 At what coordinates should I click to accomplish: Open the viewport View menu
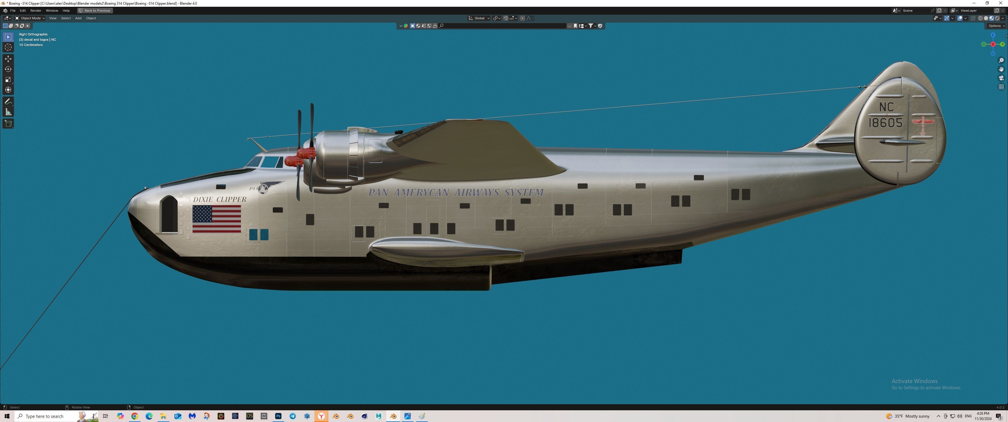[x=52, y=18]
